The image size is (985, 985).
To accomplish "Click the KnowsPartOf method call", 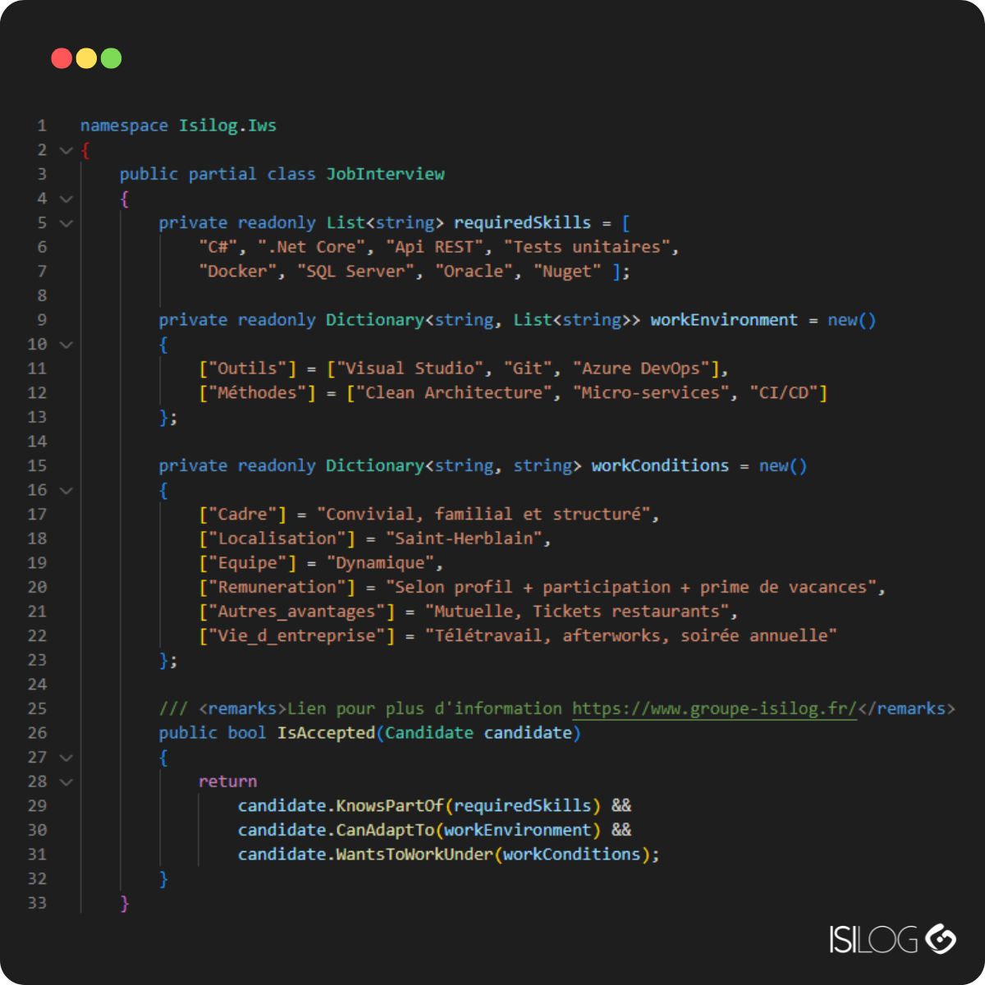I will (390, 805).
